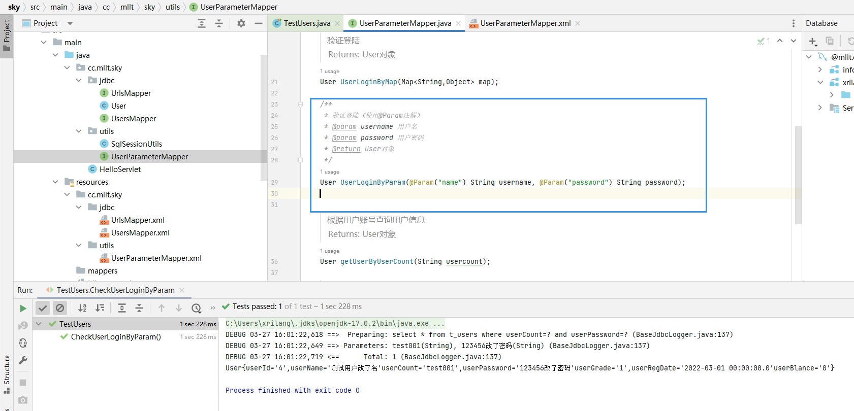Select User class in project tree
The height and width of the screenshot is (411, 854).
(x=118, y=106)
